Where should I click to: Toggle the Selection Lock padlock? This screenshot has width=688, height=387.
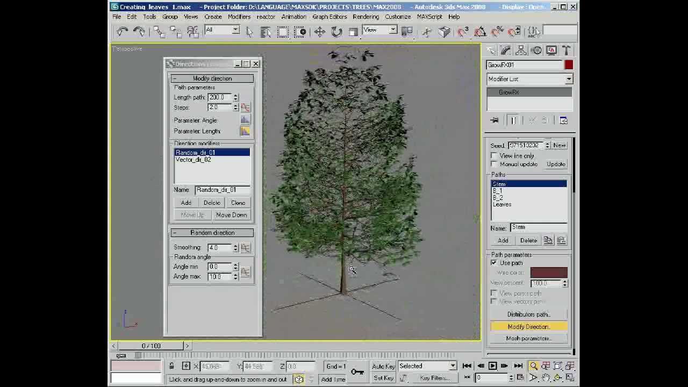pos(171,366)
